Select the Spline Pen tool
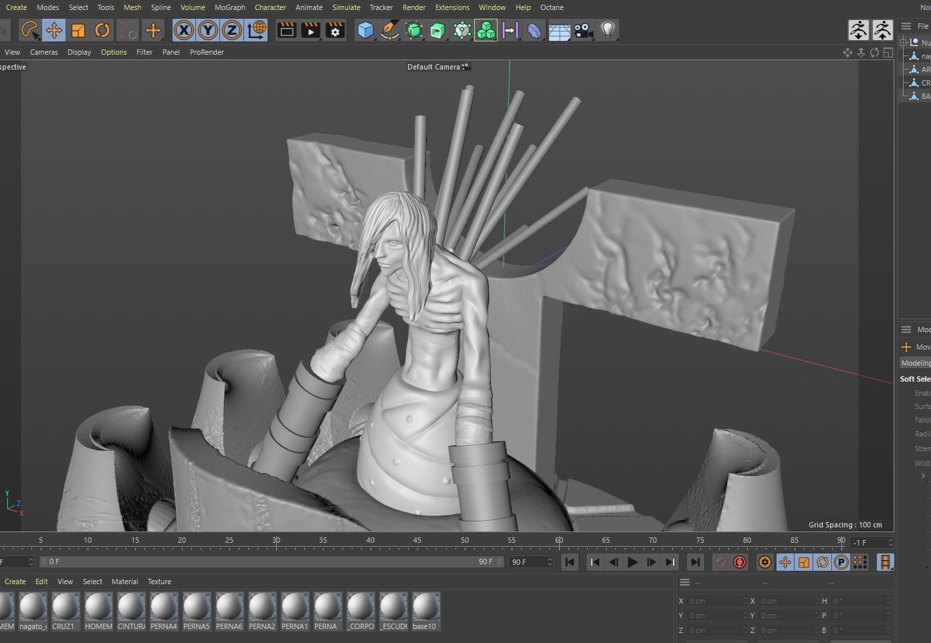The height and width of the screenshot is (643, 931). click(x=389, y=30)
